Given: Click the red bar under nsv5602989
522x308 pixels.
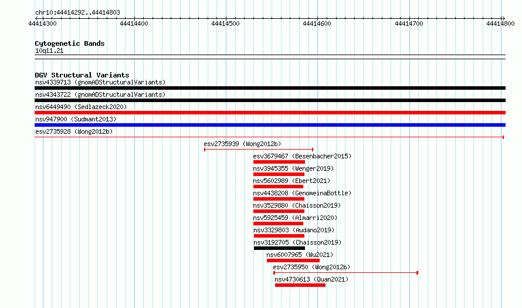Looking at the screenshot, I should (279, 187).
